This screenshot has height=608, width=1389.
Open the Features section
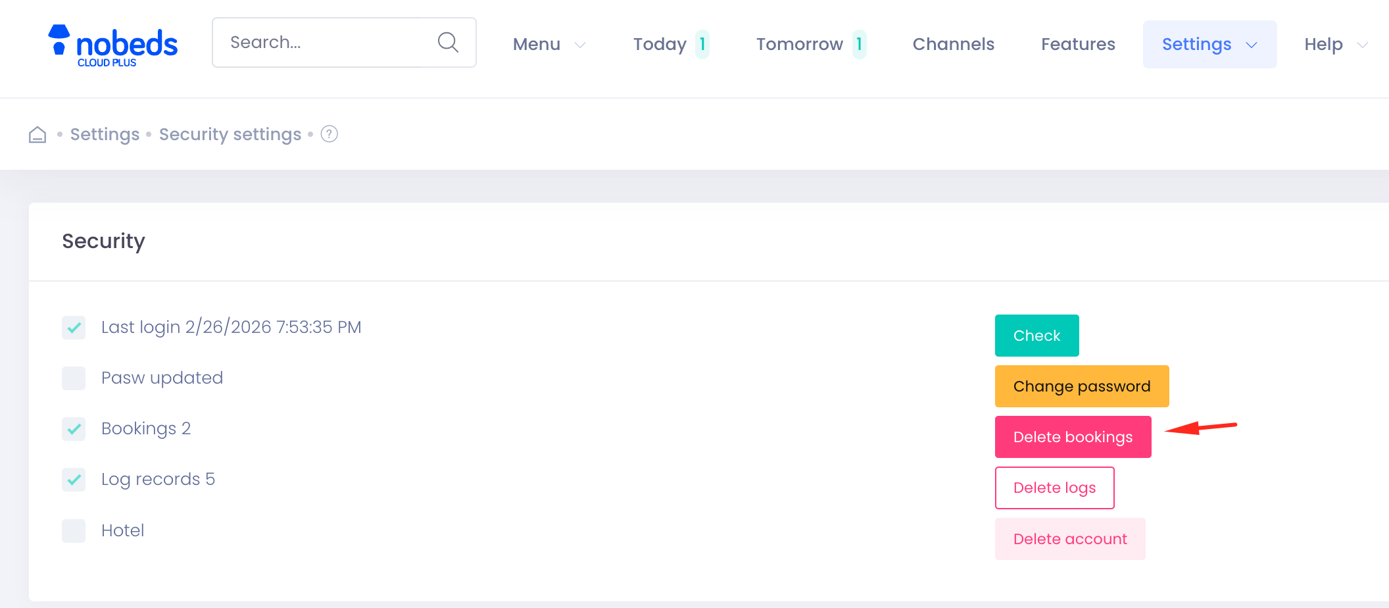click(x=1077, y=44)
